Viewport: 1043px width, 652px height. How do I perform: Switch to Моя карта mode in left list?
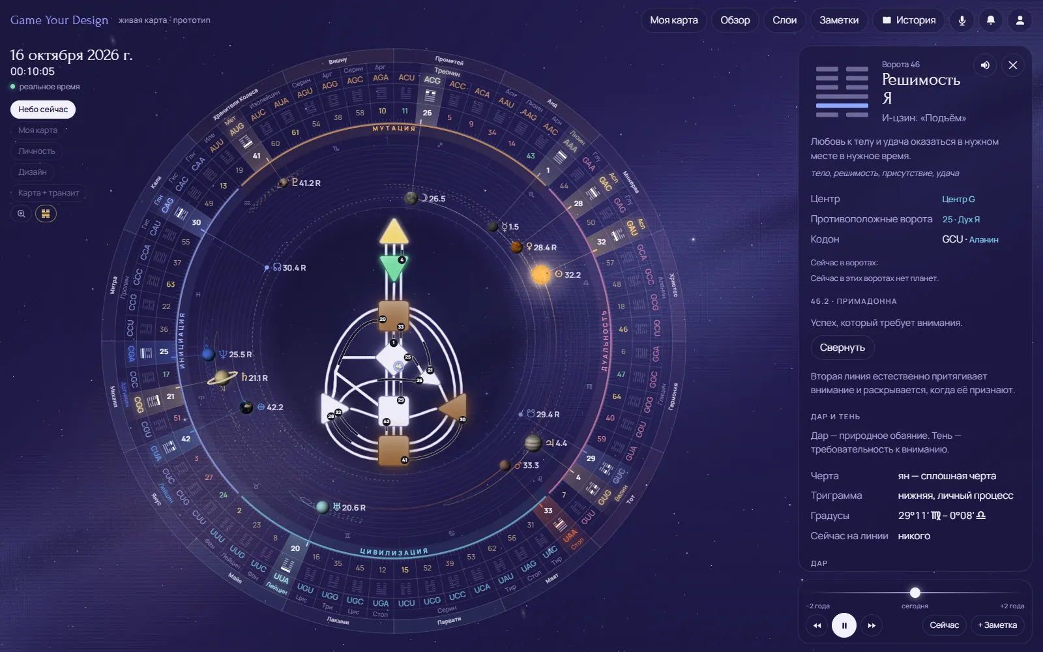click(38, 130)
